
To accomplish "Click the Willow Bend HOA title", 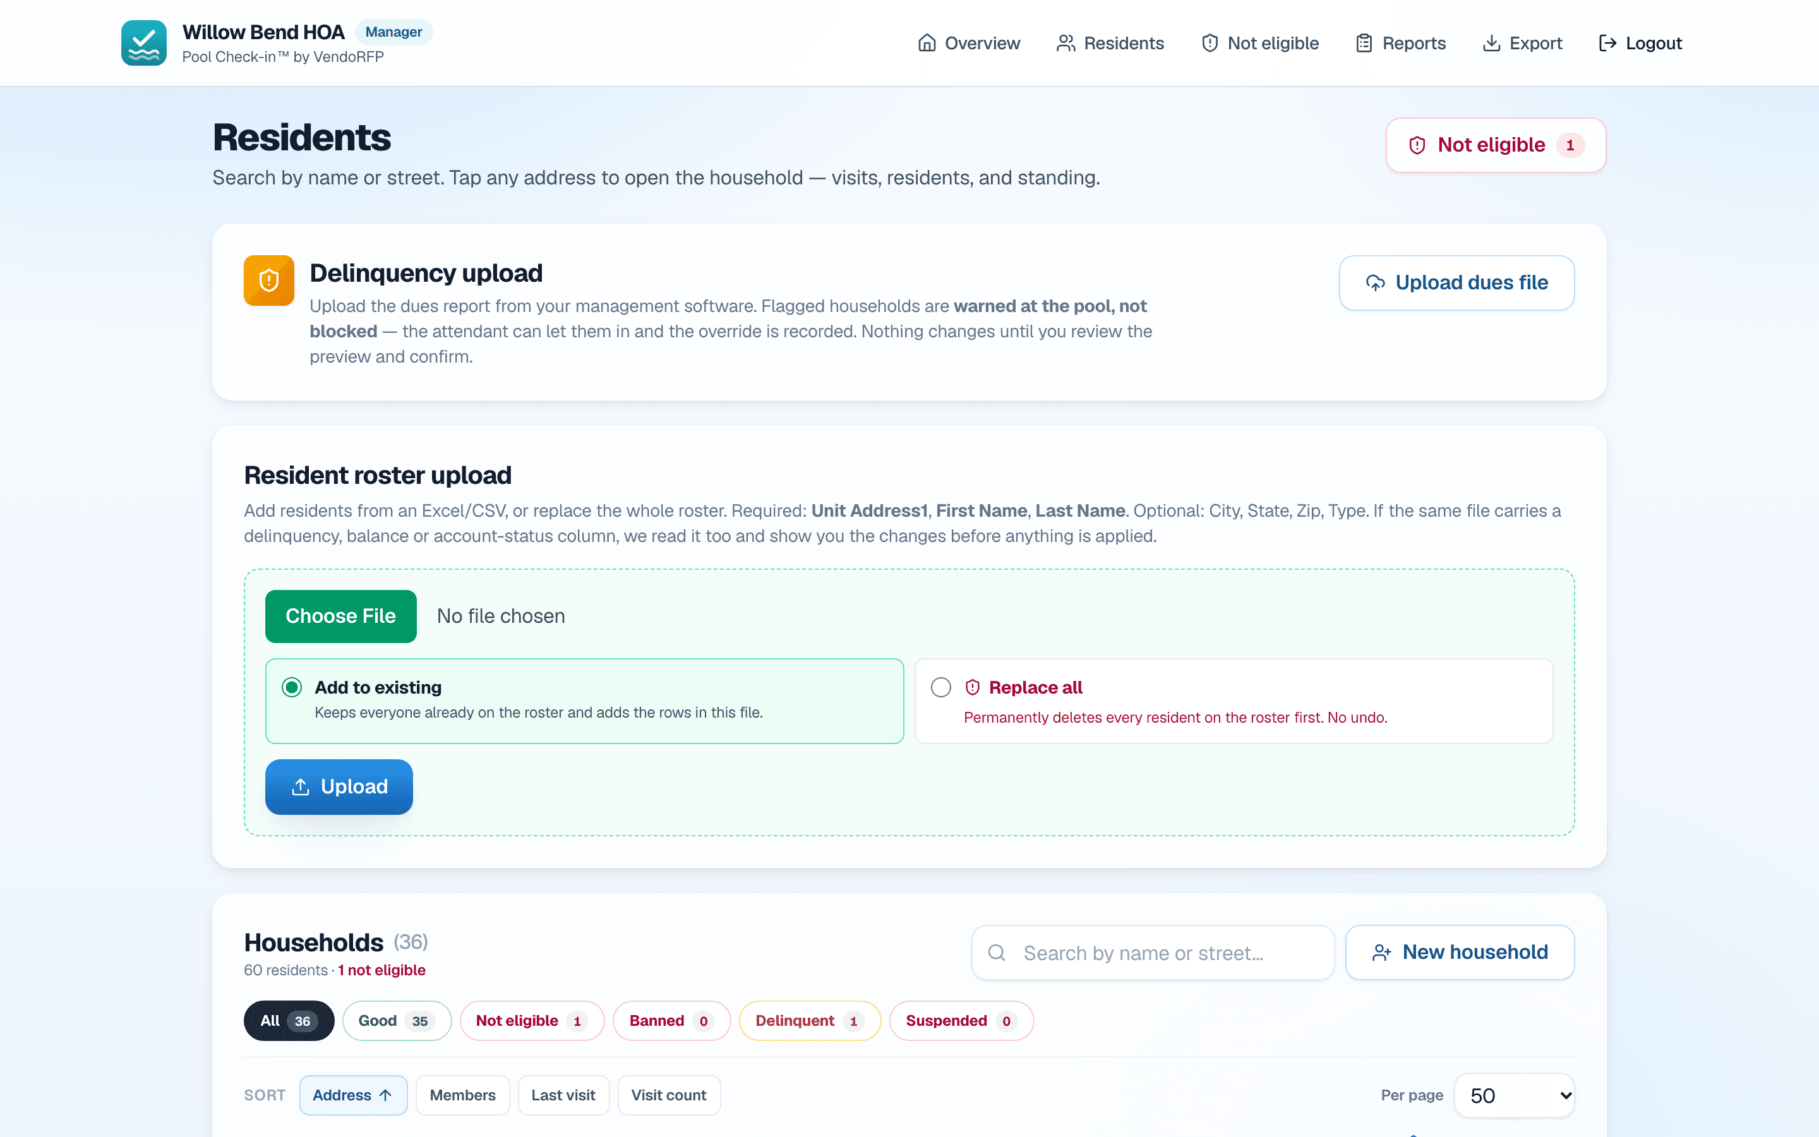I will 263,32.
